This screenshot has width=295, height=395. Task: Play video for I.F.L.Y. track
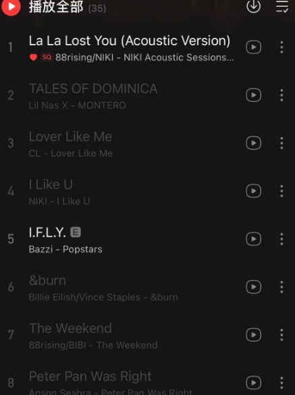click(x=253, y=239)
